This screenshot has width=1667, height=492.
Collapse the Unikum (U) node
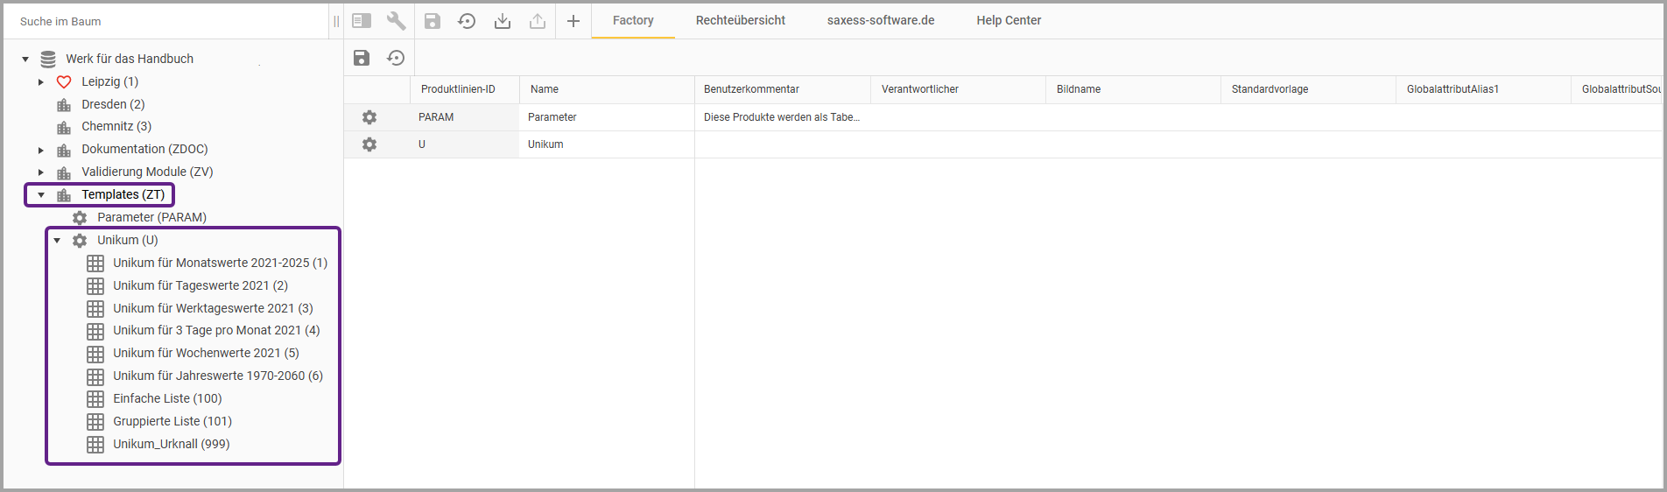(57, 241)
